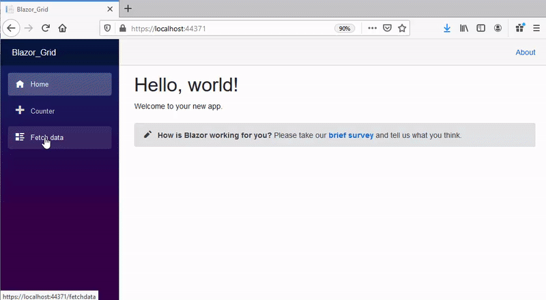Reset the 90% zoom level badge
546x300 pixels.
click(345, 29)
